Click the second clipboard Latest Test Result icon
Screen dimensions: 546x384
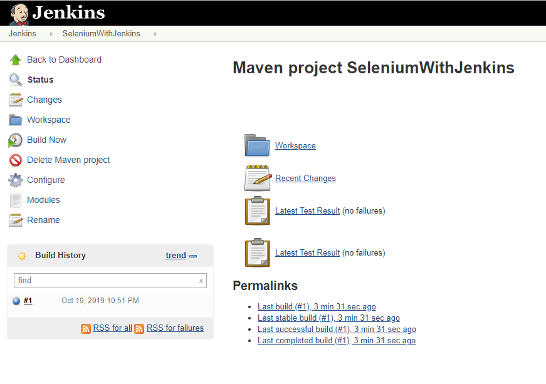coord(258,253)
